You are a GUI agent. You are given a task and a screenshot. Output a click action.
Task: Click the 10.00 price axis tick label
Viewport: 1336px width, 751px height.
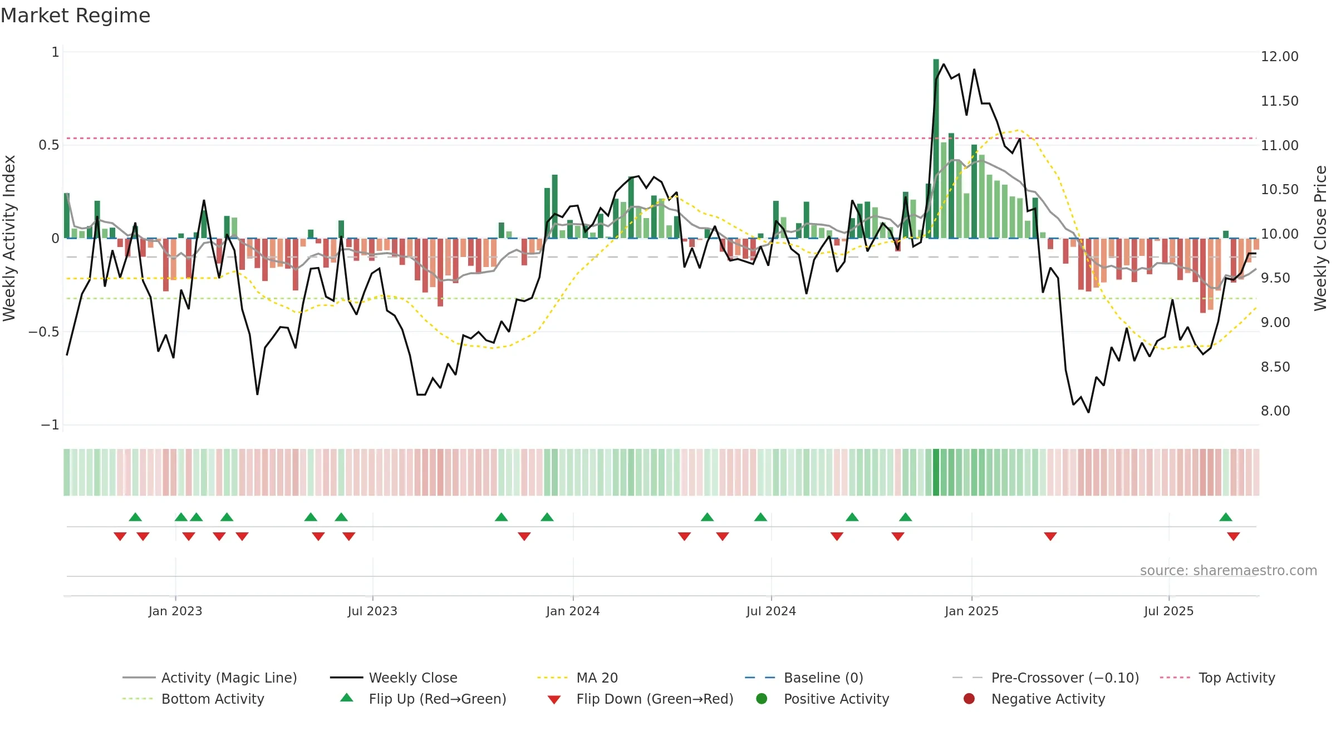pos(1279,234)
